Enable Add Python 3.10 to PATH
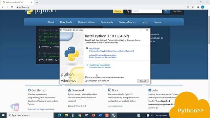Image resolution: width=210 pixels, height=118 pixels. (x=86, y=81)
